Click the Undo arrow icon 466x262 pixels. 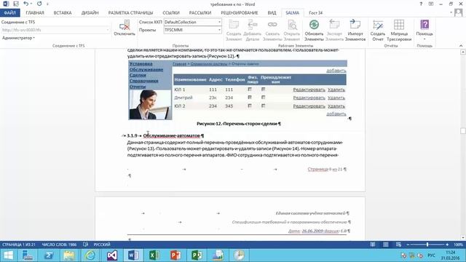click(26, 4)
